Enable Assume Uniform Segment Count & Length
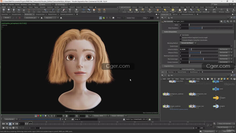 180,38
